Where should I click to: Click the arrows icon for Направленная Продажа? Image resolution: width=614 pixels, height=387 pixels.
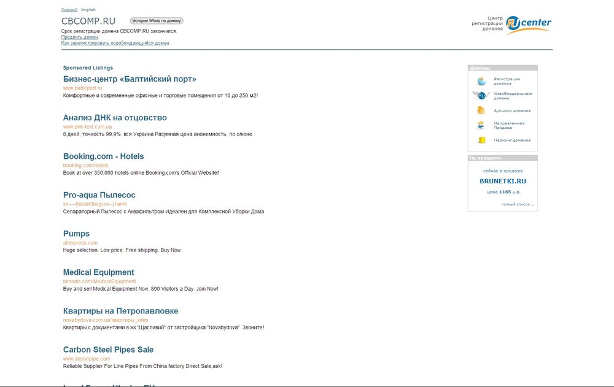click(481, 125)
